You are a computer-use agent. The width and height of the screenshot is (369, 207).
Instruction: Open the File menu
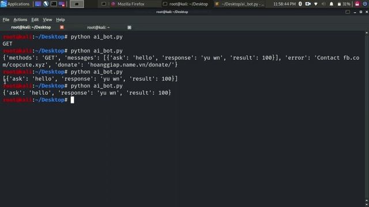tap(6, 20)
